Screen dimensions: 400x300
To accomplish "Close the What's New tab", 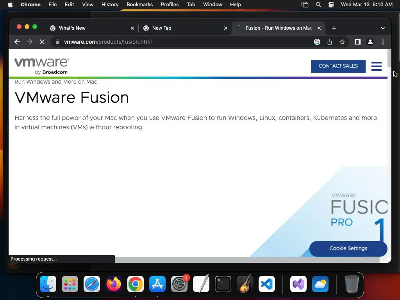I will pyautogui.click(x=132, y=28).
